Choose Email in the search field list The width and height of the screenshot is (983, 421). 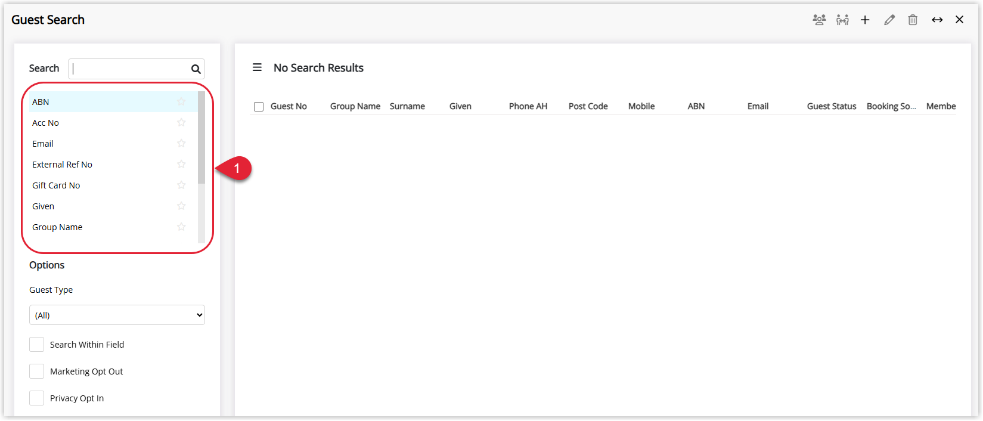[x=113, y=144]
